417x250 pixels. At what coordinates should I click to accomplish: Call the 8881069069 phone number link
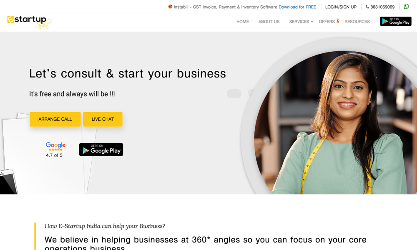[382, 7]
